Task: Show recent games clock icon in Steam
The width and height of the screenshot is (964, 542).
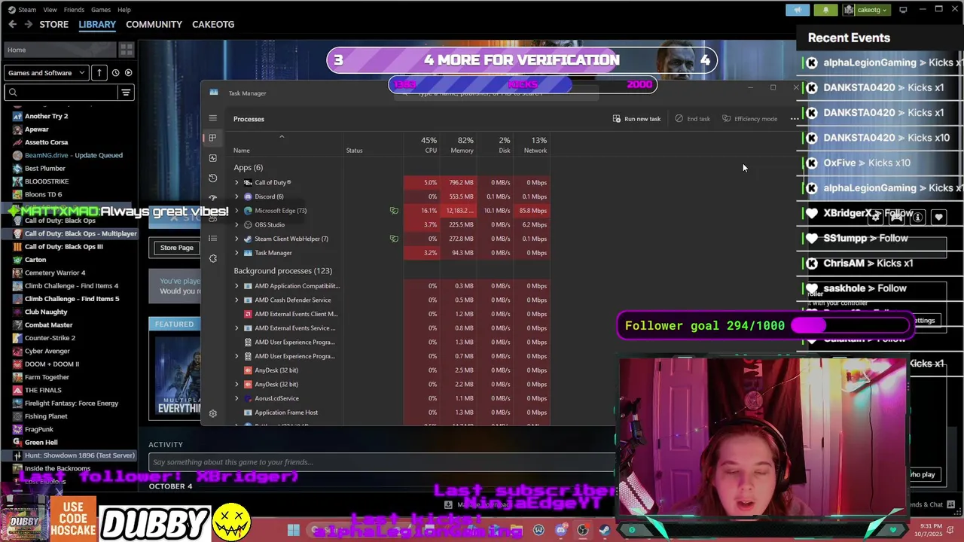Action: click(x=115, y=73)
